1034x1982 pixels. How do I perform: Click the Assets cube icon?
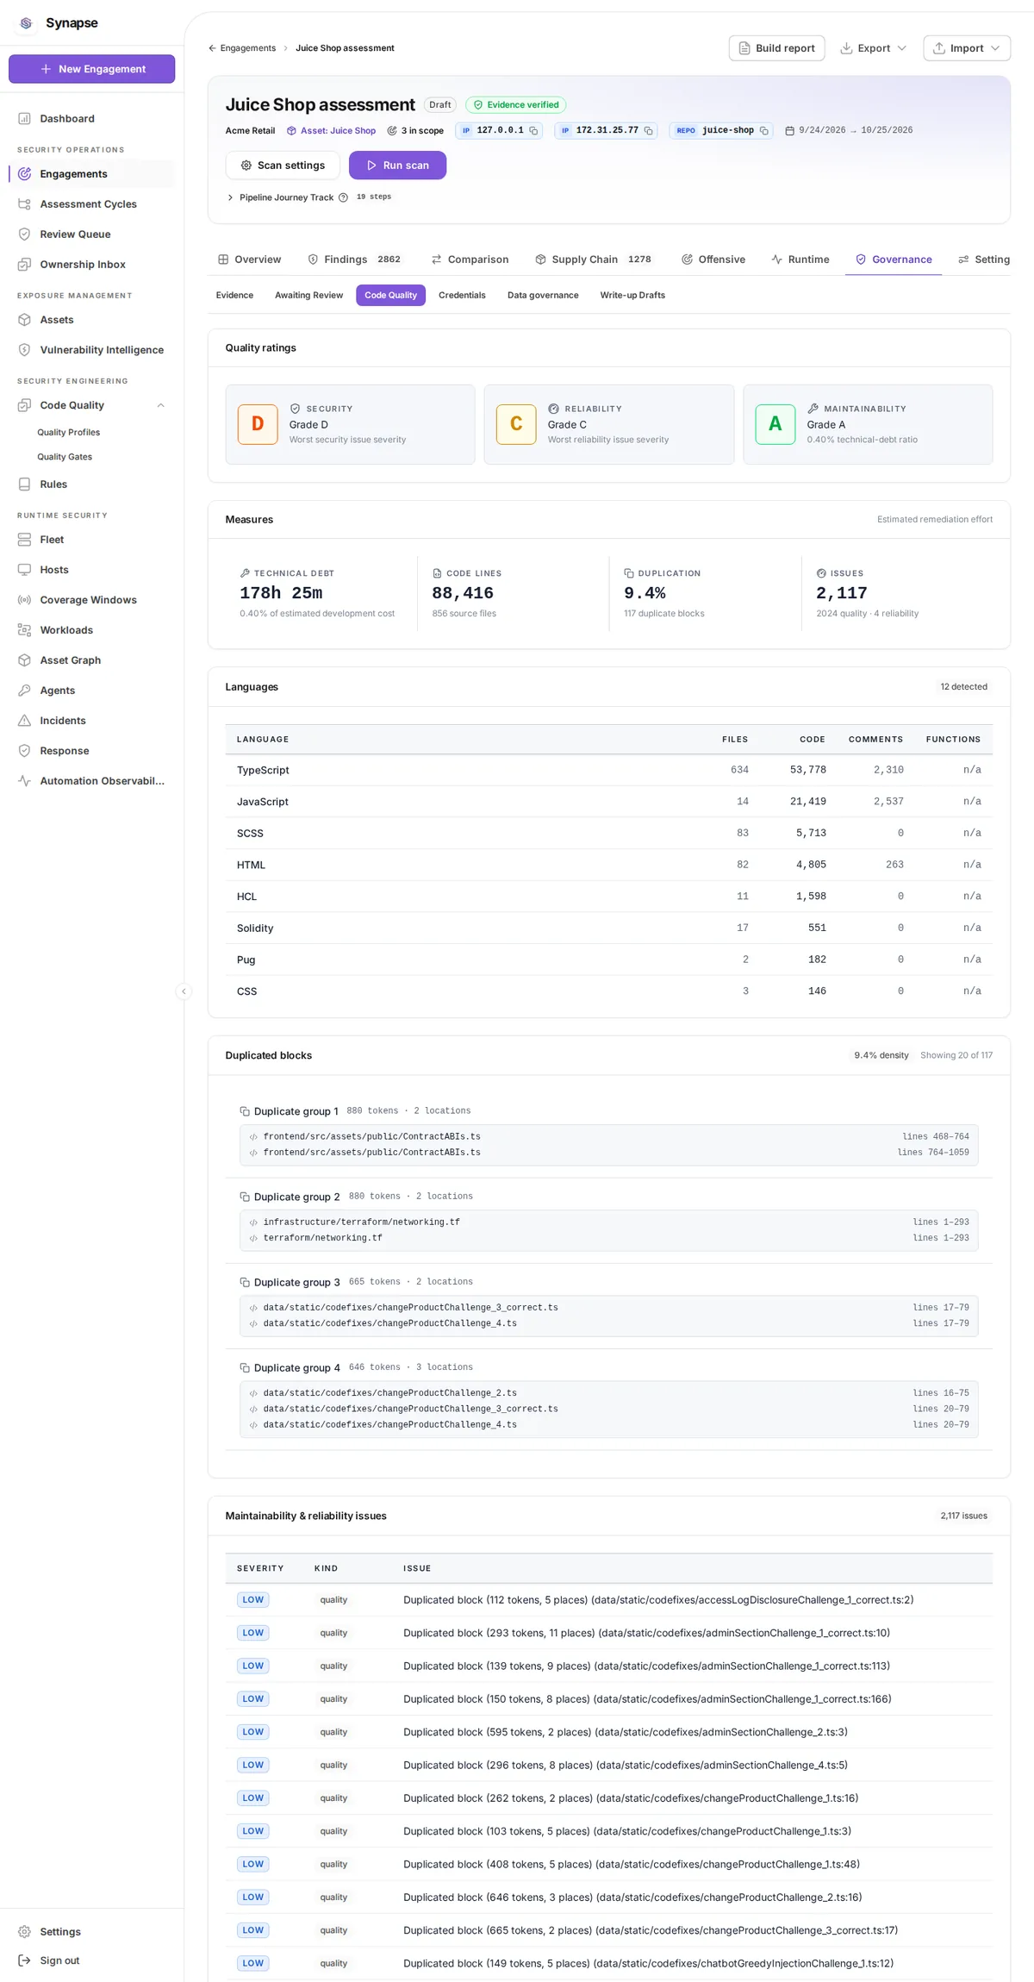click(24, 320)
